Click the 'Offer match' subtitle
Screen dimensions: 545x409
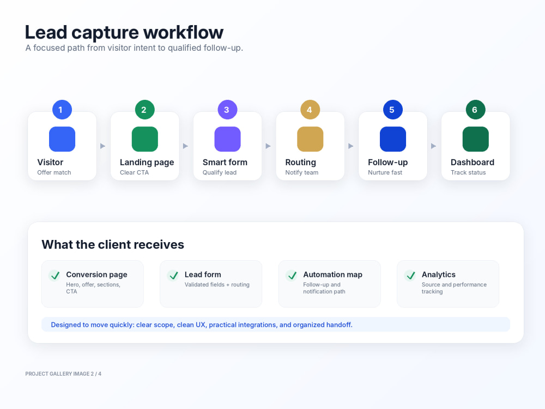click(54, 172)
